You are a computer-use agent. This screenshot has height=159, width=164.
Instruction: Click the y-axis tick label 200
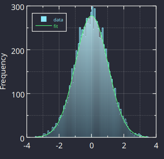point(18,51)
